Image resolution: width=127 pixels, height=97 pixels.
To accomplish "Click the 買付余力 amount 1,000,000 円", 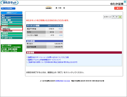I will coord(58,44).
